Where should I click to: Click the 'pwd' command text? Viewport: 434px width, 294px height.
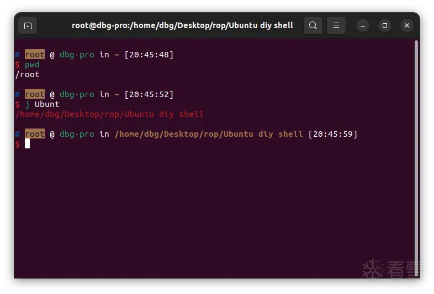32,65
